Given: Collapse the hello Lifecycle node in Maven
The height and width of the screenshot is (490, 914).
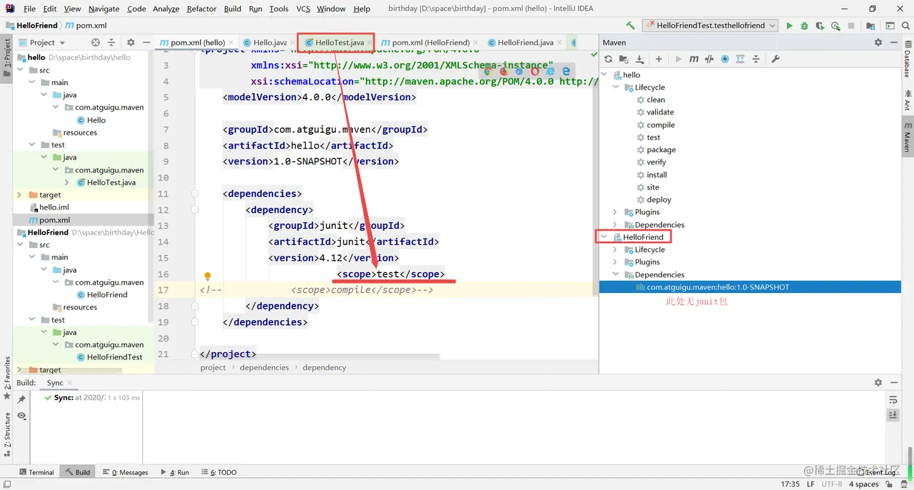Looking at the screenshot, I should click(616, 87).
